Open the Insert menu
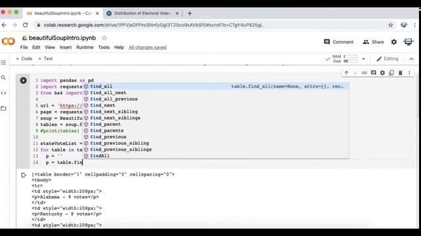Screen dimensions: 421x236 click(66, 47)
